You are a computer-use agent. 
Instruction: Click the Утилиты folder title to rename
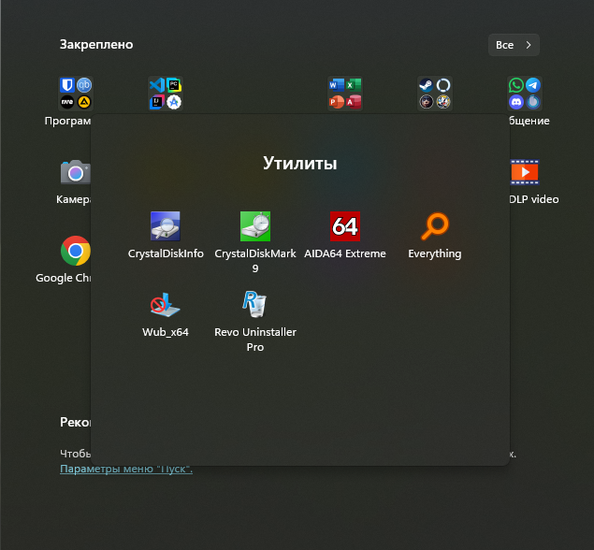[x=299, y=164]
